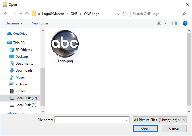Click the Pictures icon in sidebar
The height and width of the screenshot is (136, 192).
pos(12,84)
